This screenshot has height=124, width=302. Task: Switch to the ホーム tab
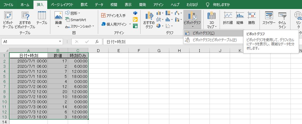point(25,4)
